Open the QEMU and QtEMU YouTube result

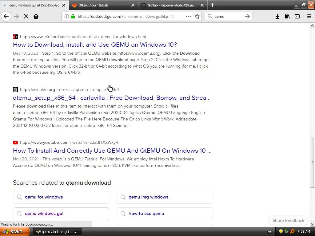tap(112, 151)
